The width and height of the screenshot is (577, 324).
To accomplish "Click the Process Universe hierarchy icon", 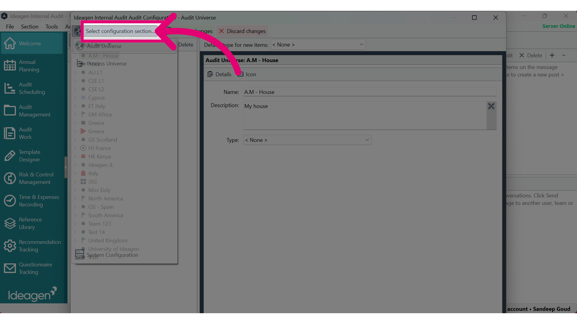I will coord(80,63).
